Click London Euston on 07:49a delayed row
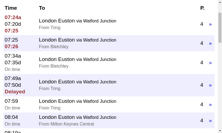Image resolution: width=222 pixels, height=133 pixels. click(57, 82)
